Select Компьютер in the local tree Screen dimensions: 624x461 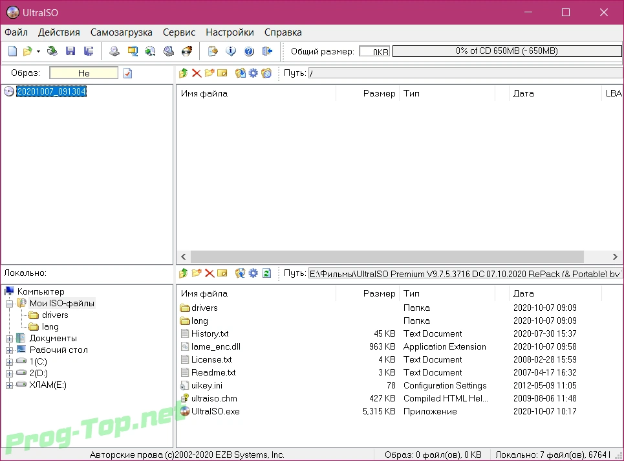click(41, 291)
